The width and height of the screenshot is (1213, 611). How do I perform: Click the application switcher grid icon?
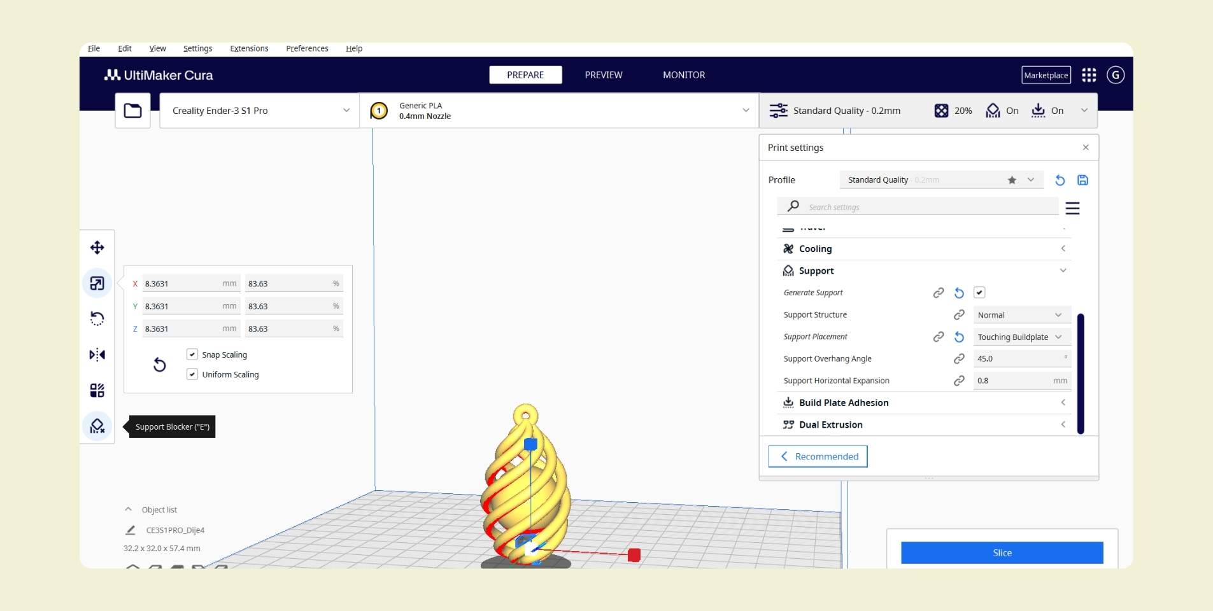[1089, 75]
